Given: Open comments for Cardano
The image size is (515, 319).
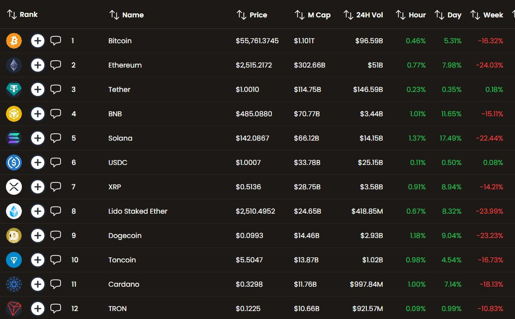Looking at the screenshot, I should click(x=56, y=284).
